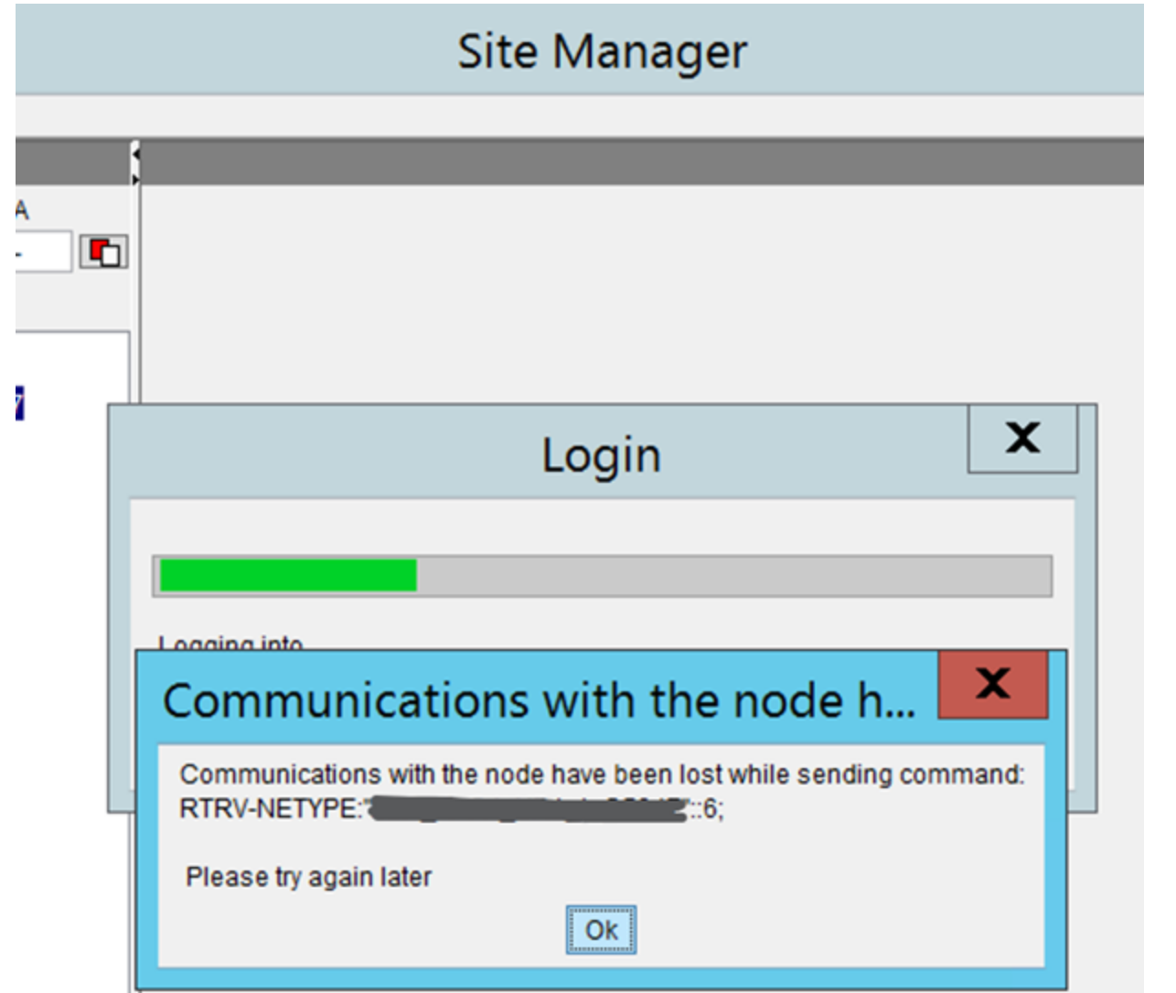Click the Login dialog title
This screenshot has width=1176, height=993.
[601, 455]
